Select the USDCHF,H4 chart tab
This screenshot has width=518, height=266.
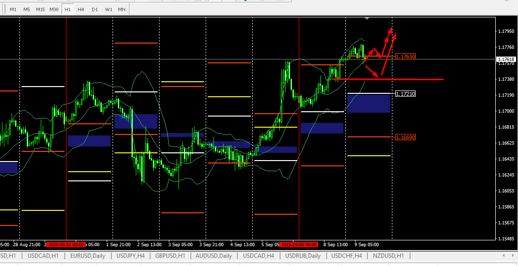[x=346, y=255]
